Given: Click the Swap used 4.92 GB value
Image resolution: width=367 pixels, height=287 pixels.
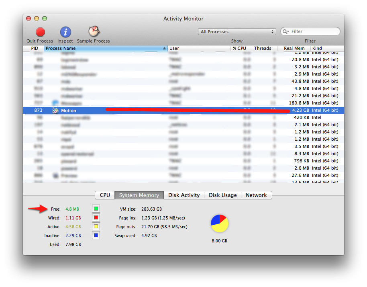Looking at the screenshot, I should point(149,236).
